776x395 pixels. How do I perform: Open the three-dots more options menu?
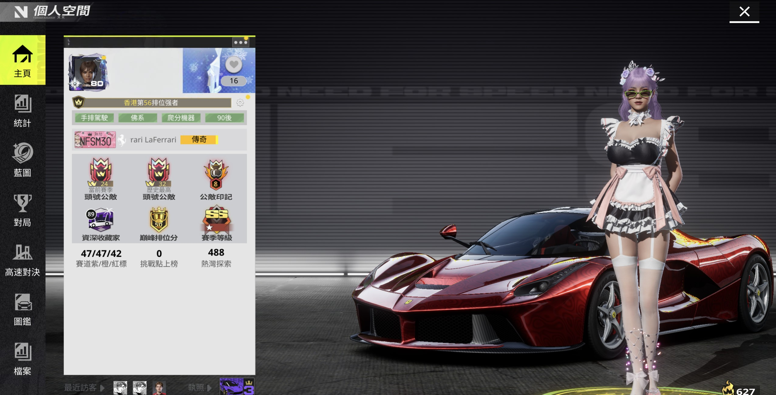(240, 42)
